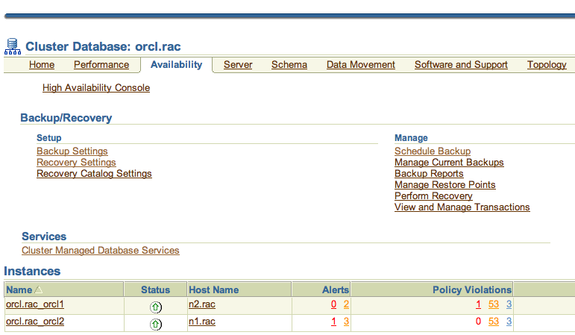Open View and Manage Transactions
Image resolution: width=575 pixels, height=335 pixels.
462,207
